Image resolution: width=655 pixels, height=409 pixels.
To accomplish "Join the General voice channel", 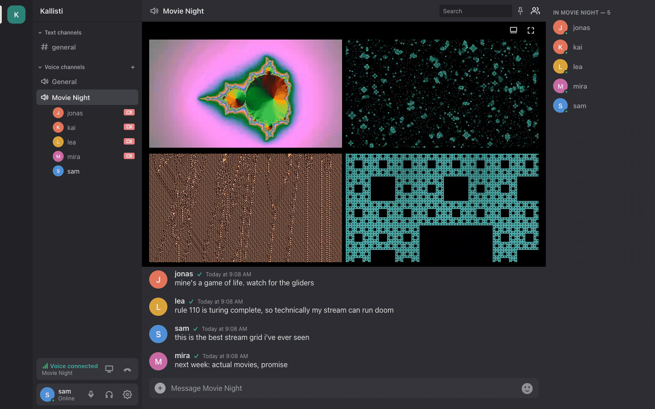I will 87,82.
